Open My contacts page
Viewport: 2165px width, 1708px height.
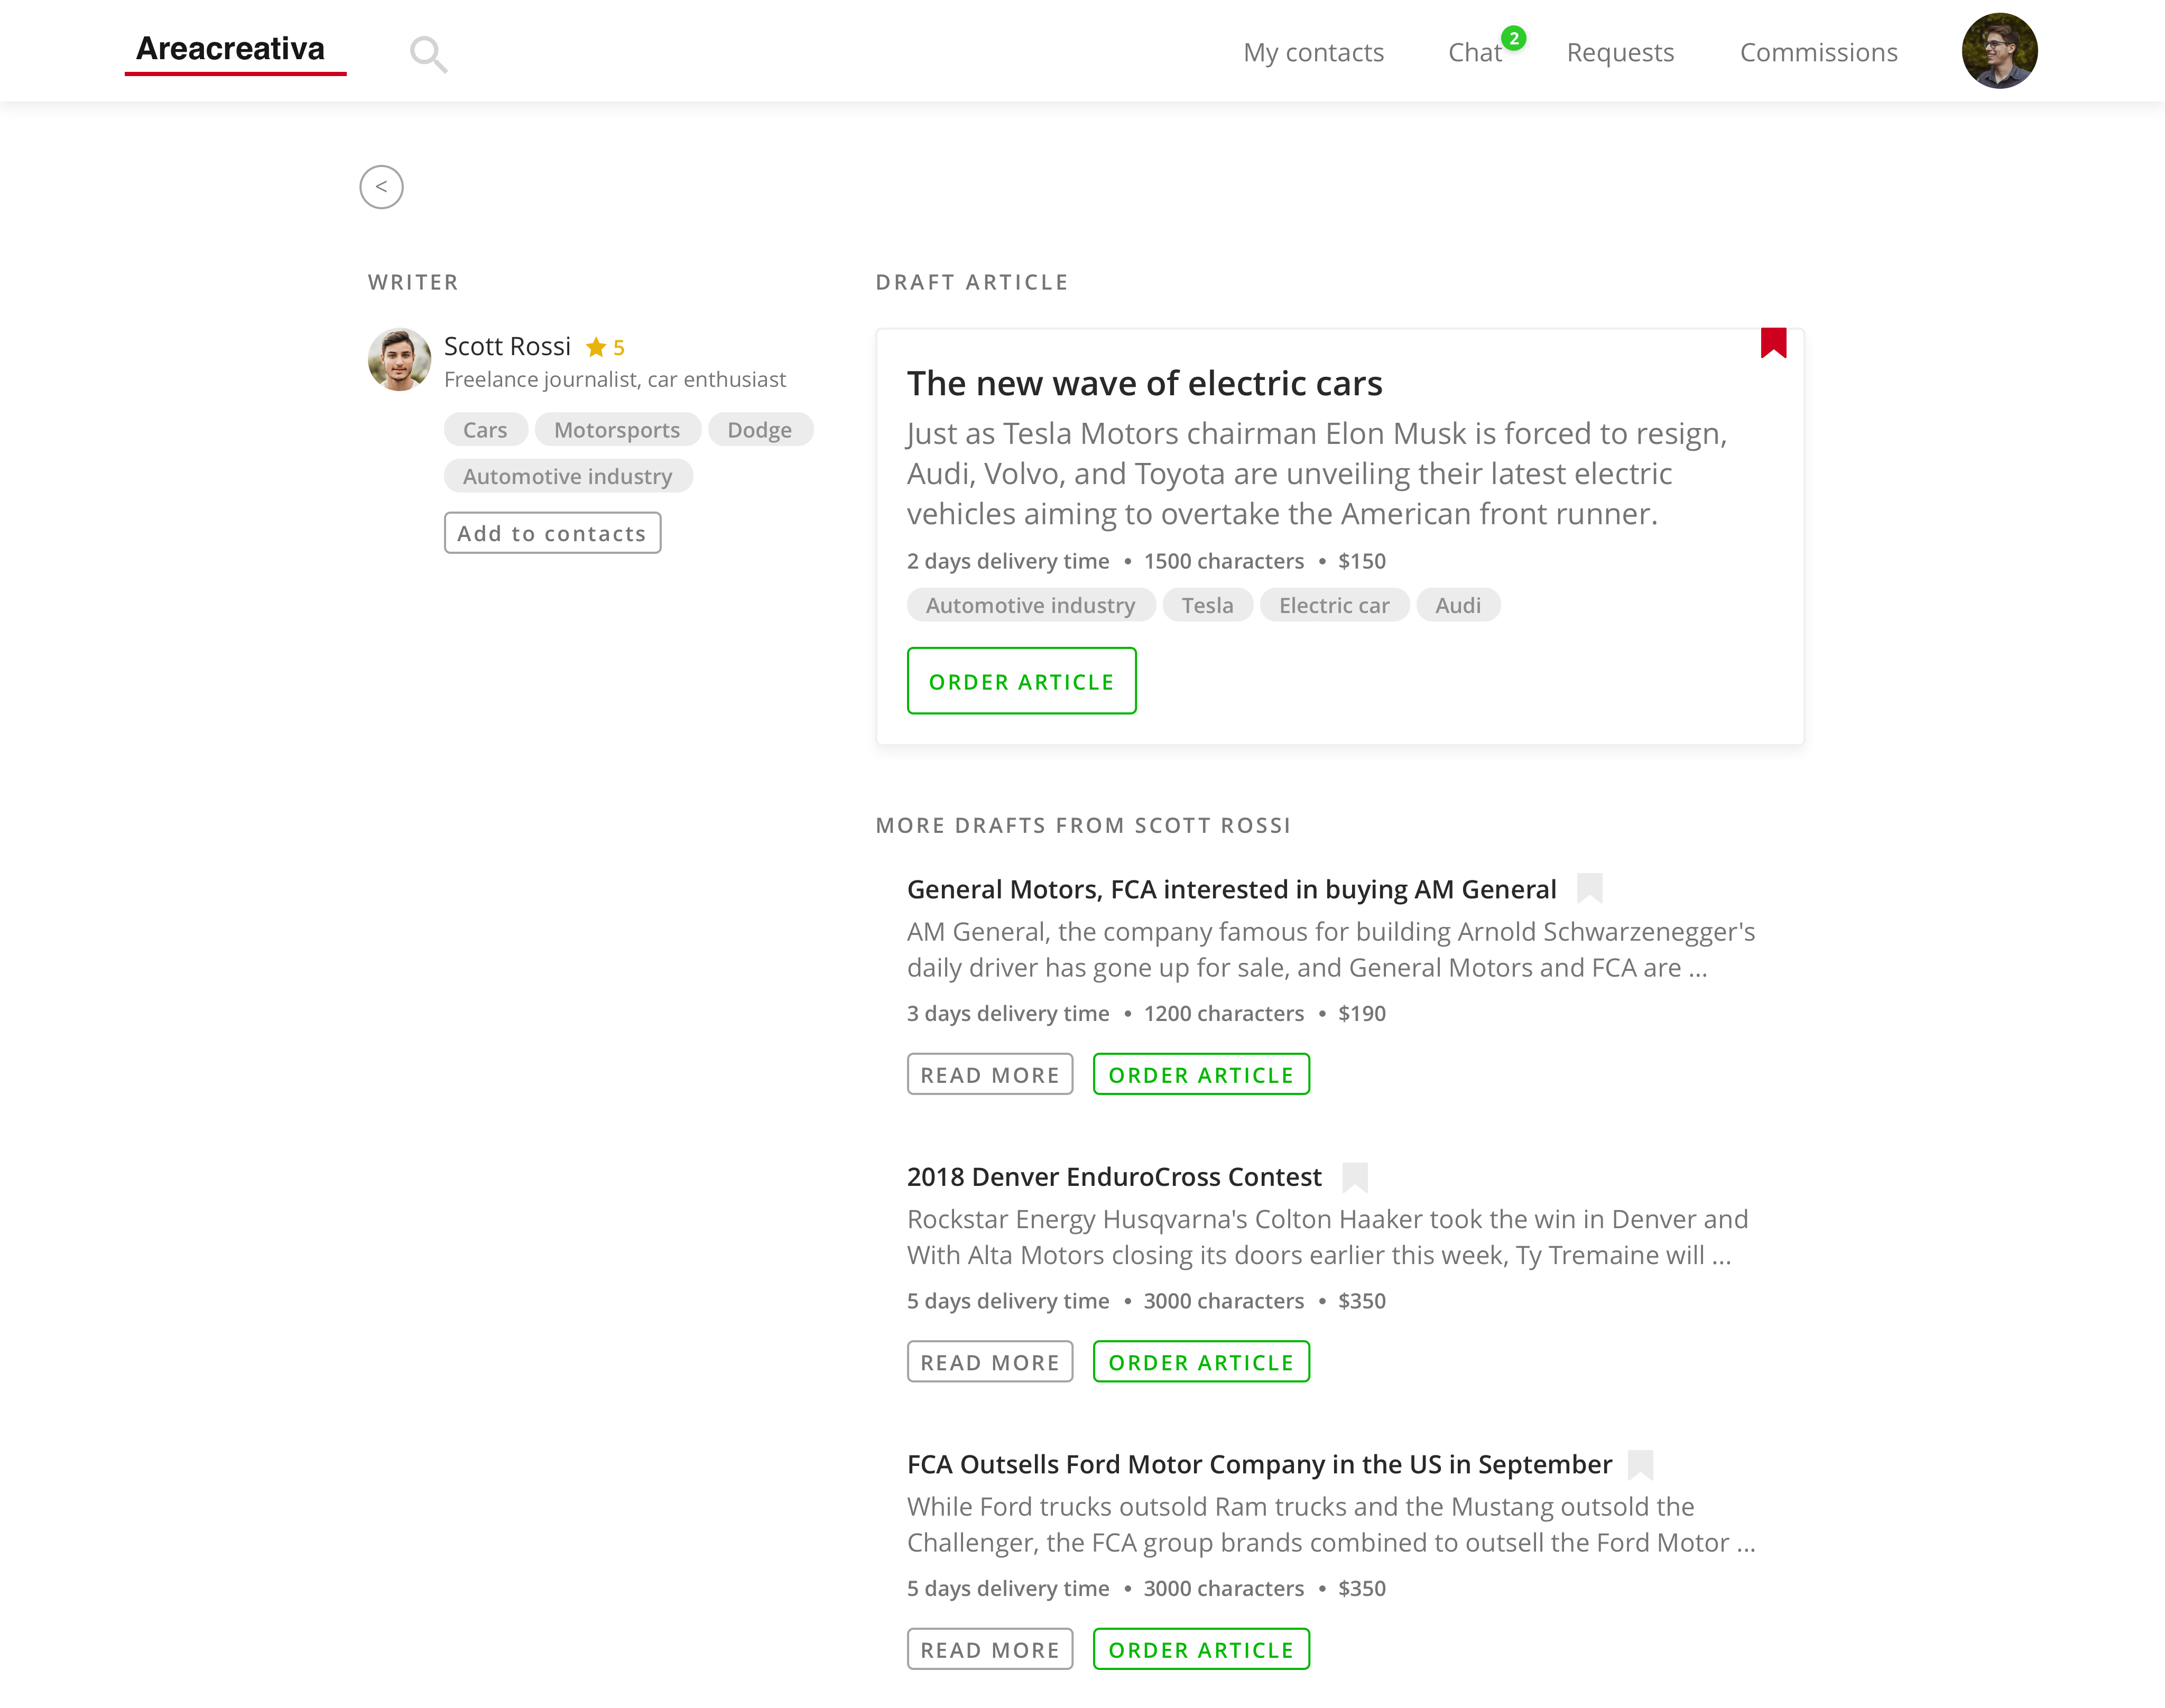tap(1313, 52)
